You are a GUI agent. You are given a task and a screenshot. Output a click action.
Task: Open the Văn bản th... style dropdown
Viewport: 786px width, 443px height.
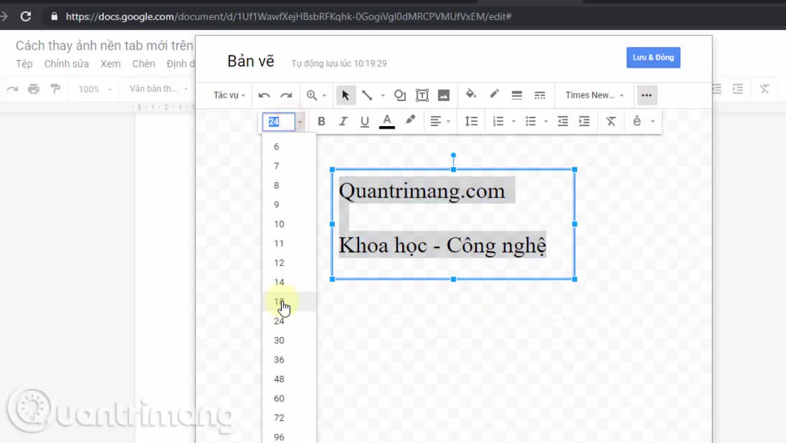point(158,89)
